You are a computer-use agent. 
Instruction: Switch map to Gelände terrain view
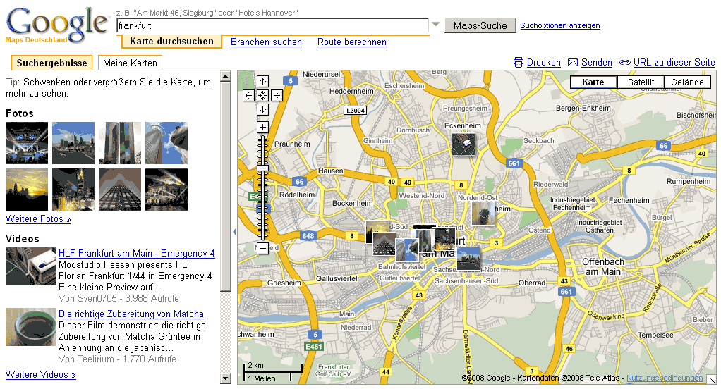click(687, 82)
